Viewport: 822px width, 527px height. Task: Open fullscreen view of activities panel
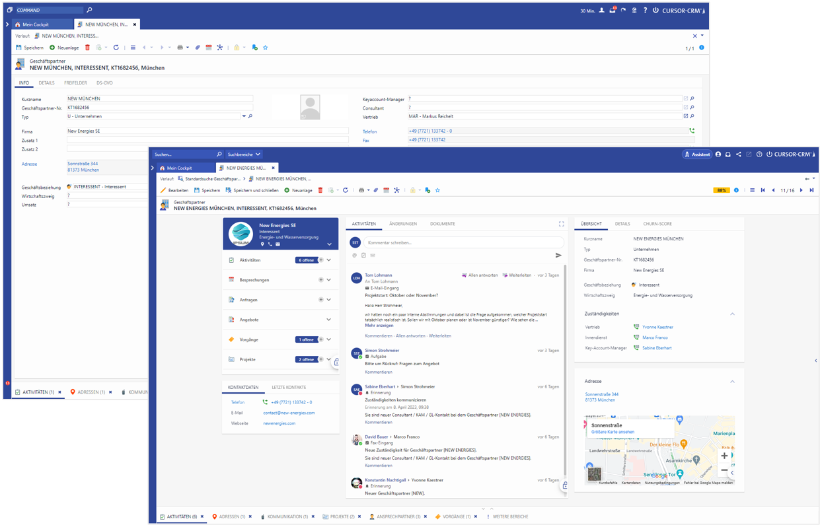[561, 224]
